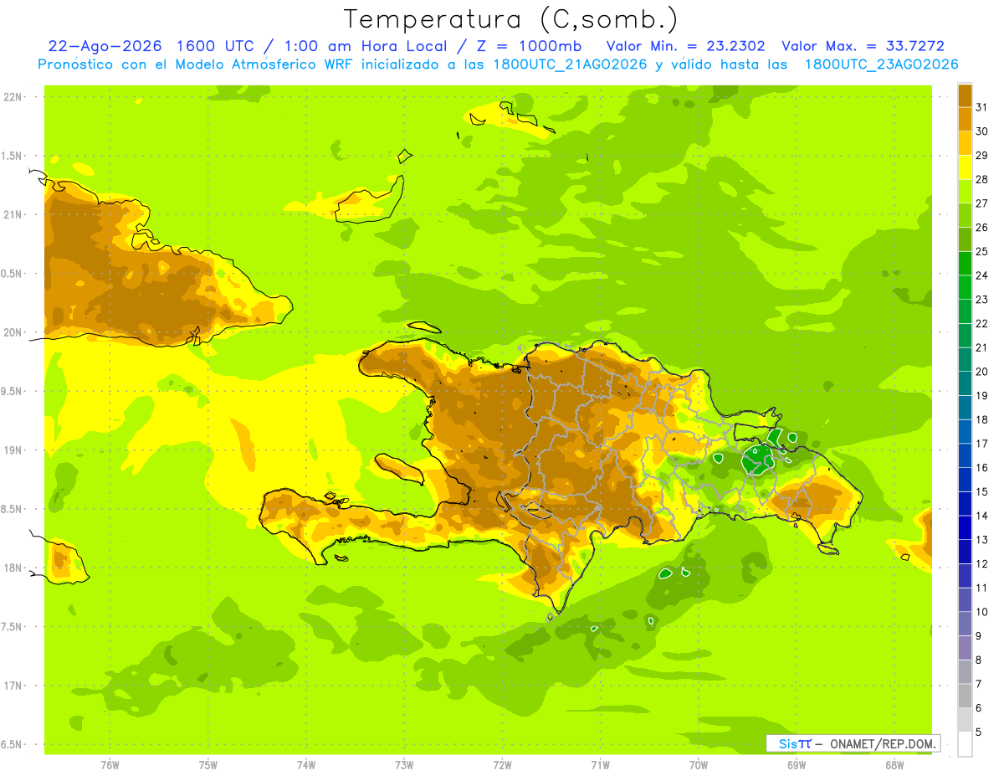Pick the legend color band between 27 and 28

tap(965, 192)
